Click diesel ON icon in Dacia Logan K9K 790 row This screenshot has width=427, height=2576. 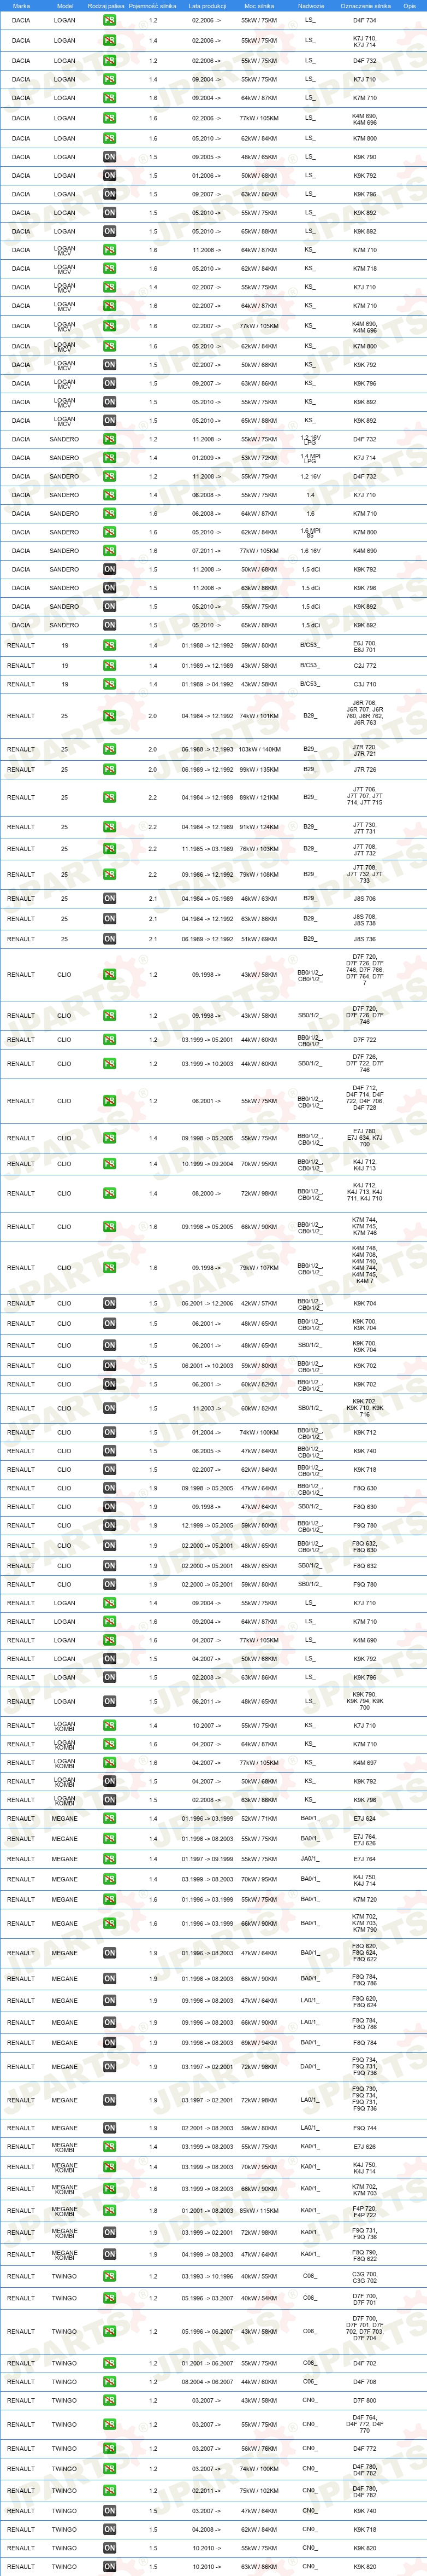pos(110,157)
